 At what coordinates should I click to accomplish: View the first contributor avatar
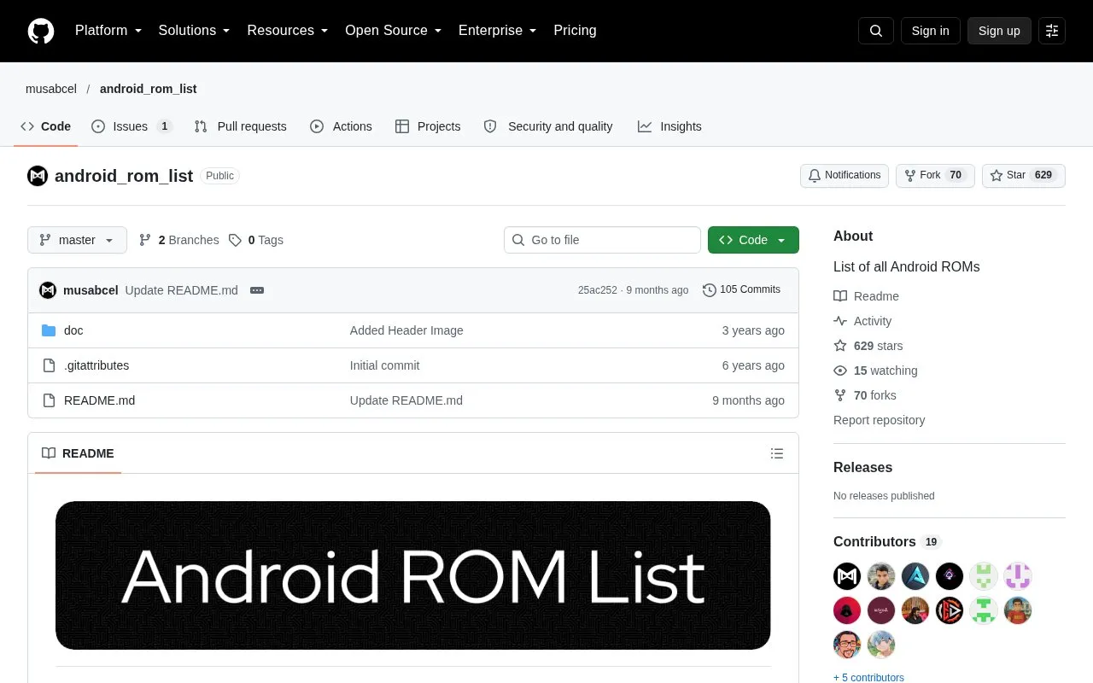(847, 576)
